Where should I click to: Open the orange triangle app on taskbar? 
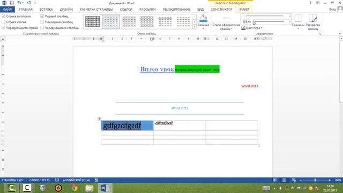(x=58, y=188)
